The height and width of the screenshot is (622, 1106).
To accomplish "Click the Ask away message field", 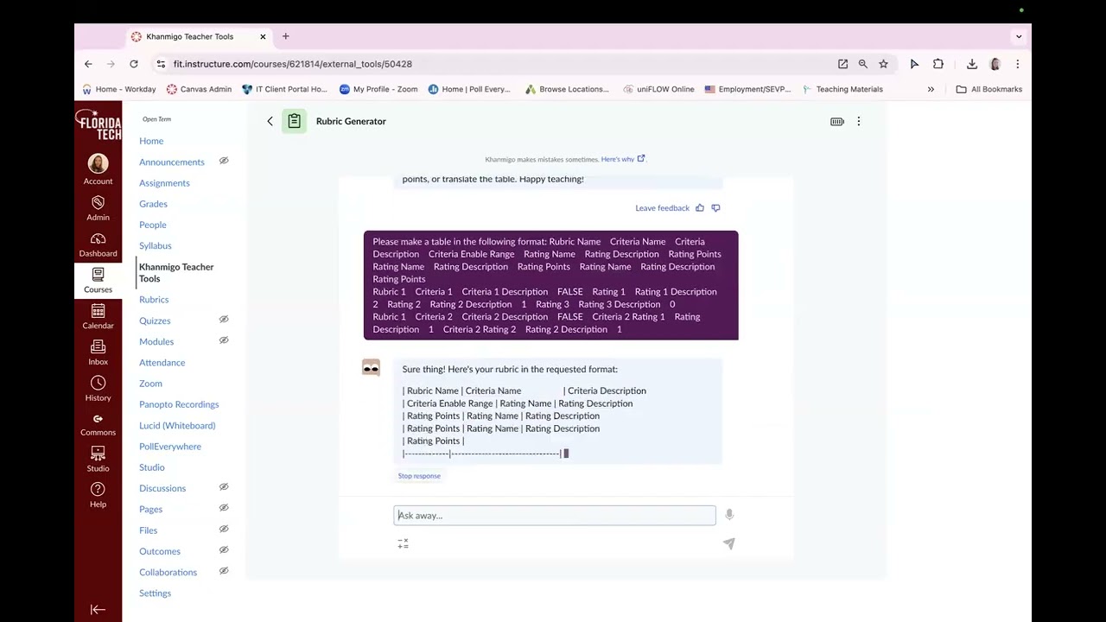I will pos(555,516).
